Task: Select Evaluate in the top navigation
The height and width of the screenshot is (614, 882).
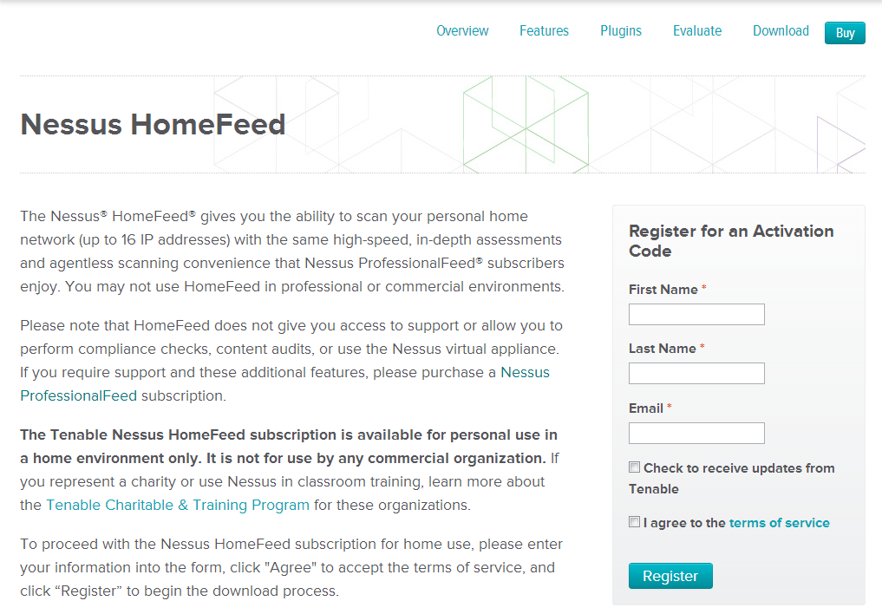Action: [697, 31]
